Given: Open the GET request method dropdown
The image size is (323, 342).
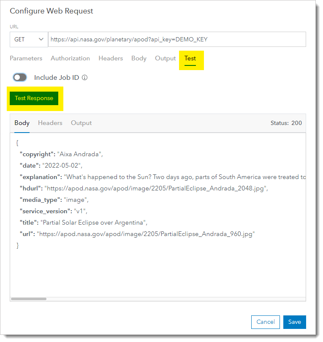Looking at the screenshot, I should pos(28,39).
